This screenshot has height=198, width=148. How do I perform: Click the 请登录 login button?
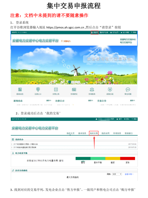click(x=95, y=32)
